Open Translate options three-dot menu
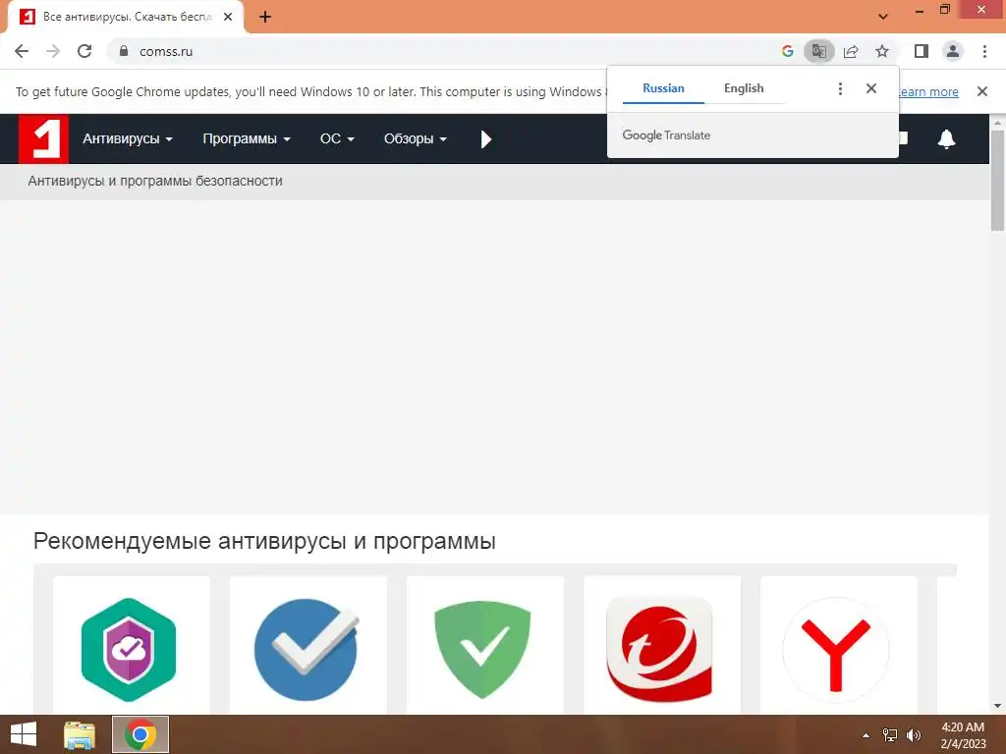This screenshot has width=1006, height=754. click(840, 88)
